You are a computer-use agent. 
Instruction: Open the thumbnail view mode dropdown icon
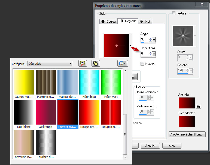[x=122, y=63]
